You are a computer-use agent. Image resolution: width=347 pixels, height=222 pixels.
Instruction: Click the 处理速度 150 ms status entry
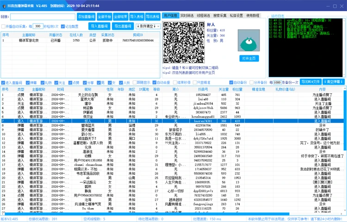(207, 219)
